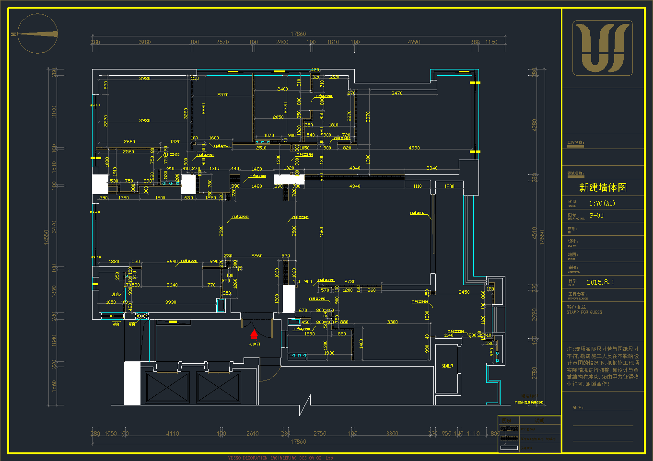The width and height of the screenshot is (653, 461).
Task: Click the white rectangle legend sample
Action: 509,448
